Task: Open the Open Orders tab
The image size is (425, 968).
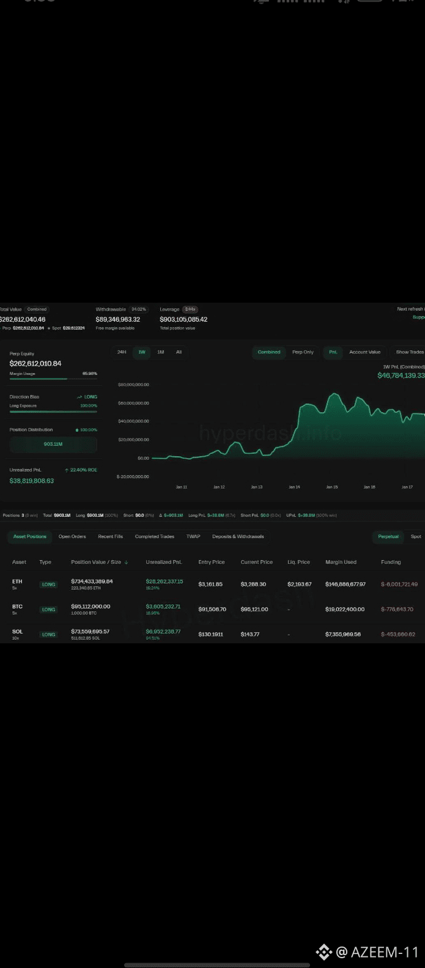Action: pos(72,536)
